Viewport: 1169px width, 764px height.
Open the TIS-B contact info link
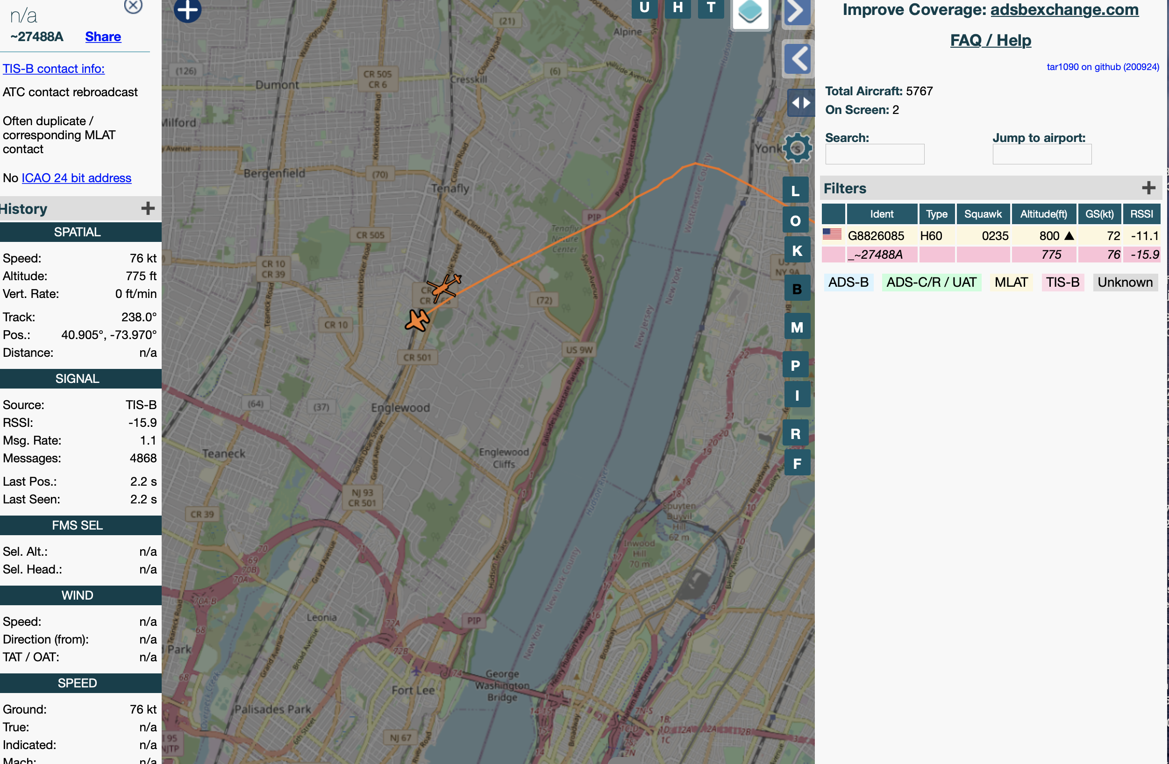tap(54, 69)
